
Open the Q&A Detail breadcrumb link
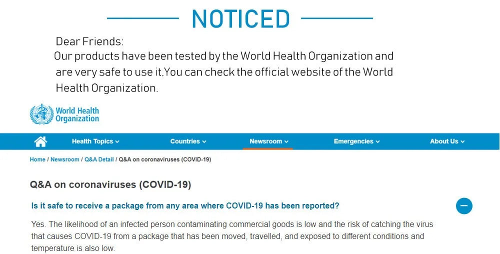coord(99,159)
